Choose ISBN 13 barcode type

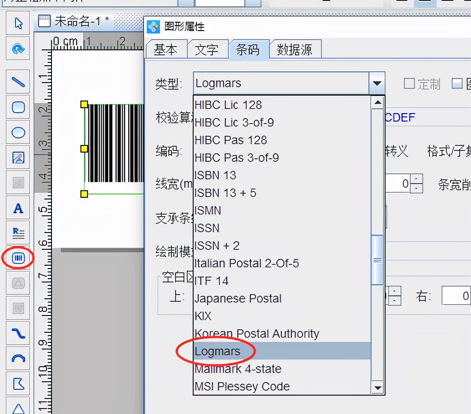click(x=282, y=175)
